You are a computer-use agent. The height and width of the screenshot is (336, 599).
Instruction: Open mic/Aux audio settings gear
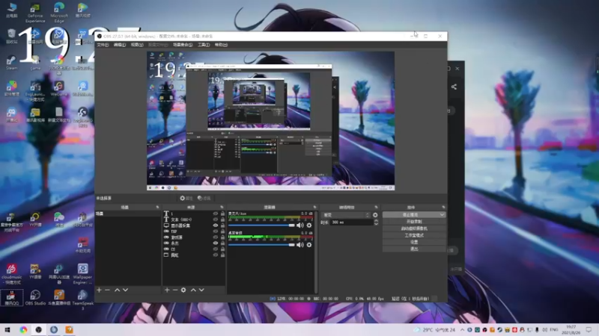pyautogui.click(x=308, y=225)
